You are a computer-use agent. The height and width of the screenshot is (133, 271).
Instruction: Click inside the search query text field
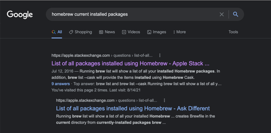click(132, 14)
